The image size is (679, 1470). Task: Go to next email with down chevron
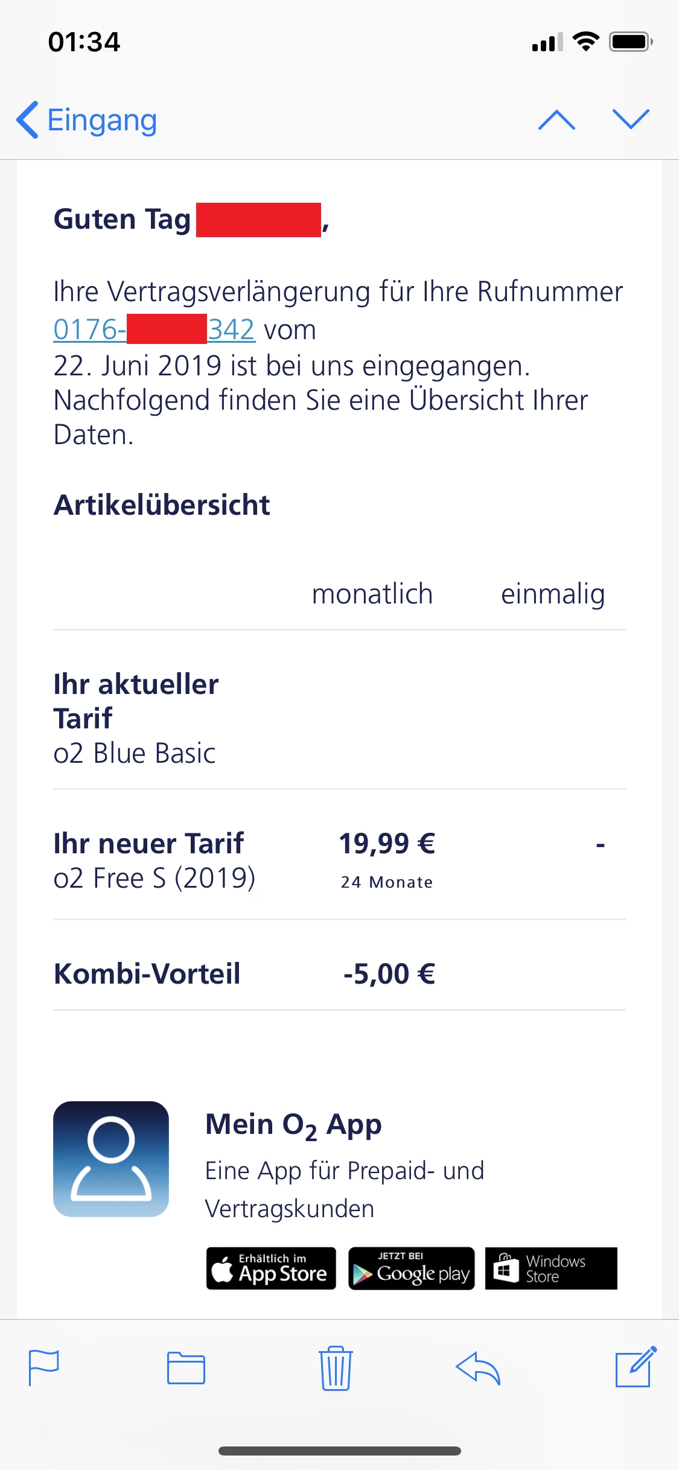(x=631, y=119)
